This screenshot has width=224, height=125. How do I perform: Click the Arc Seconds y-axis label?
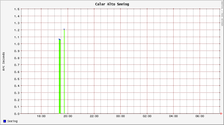click(4, 61)
